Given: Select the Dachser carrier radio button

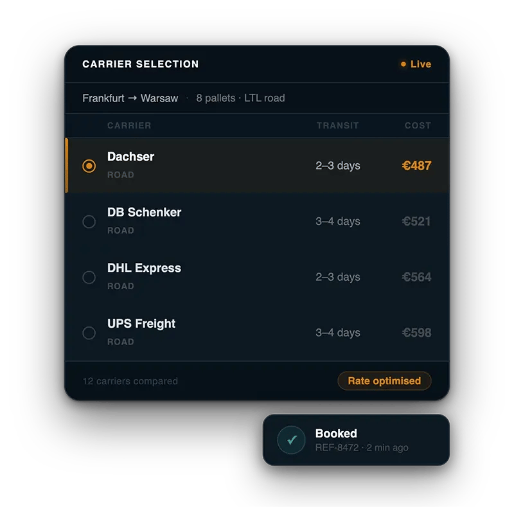Looking at the screenshot, I should (89, 166).
